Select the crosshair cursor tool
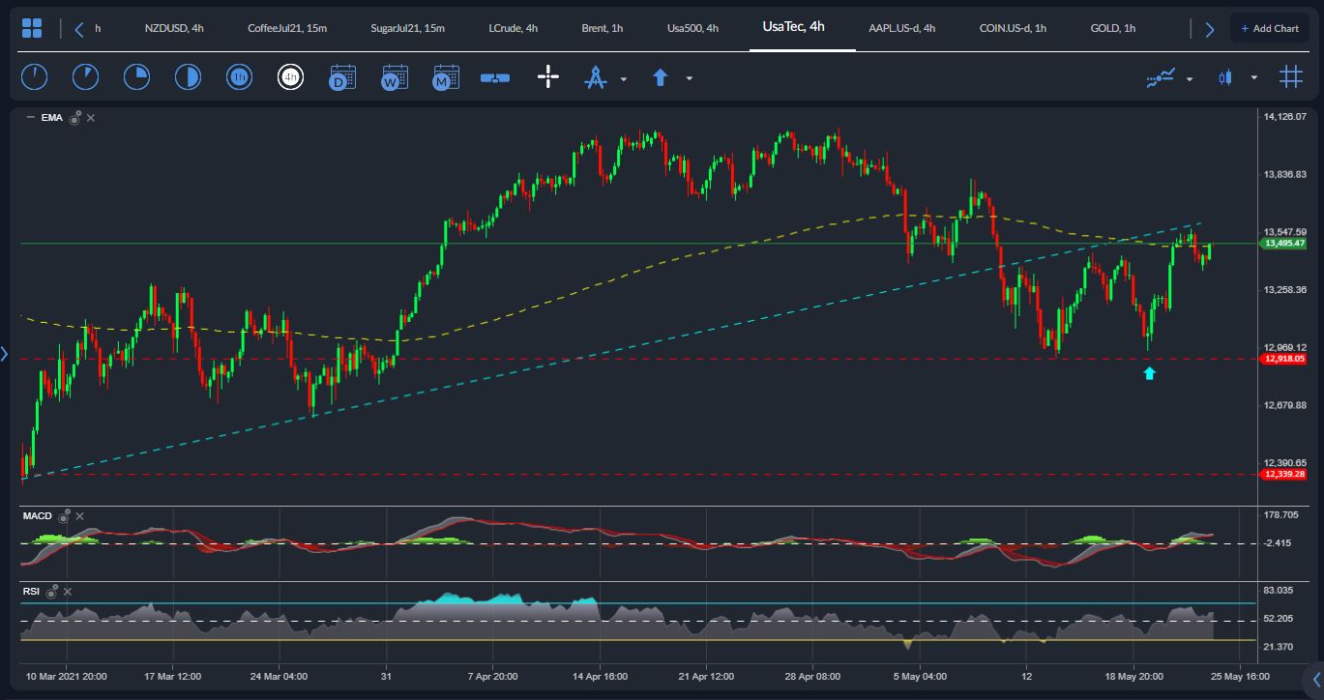The width and height of the screenshot is (1324, 700). [548, 77]
